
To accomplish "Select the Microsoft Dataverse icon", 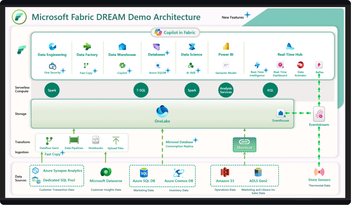I will click(x=106, y=172).
